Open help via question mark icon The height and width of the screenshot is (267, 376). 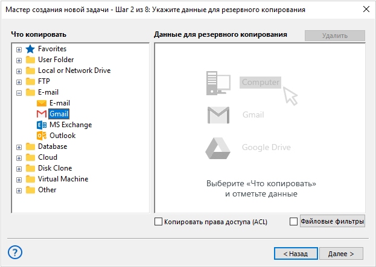coord(15,252)
